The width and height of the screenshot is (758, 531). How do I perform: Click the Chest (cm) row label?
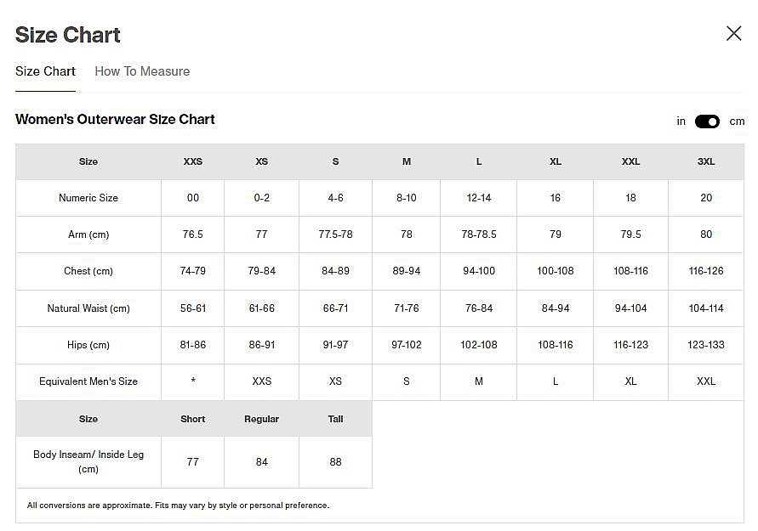[x=88, y=271]
